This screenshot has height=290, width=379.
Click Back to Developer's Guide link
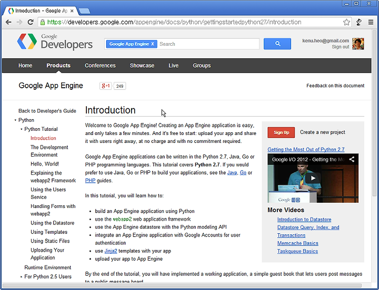(x=47, y=111)
